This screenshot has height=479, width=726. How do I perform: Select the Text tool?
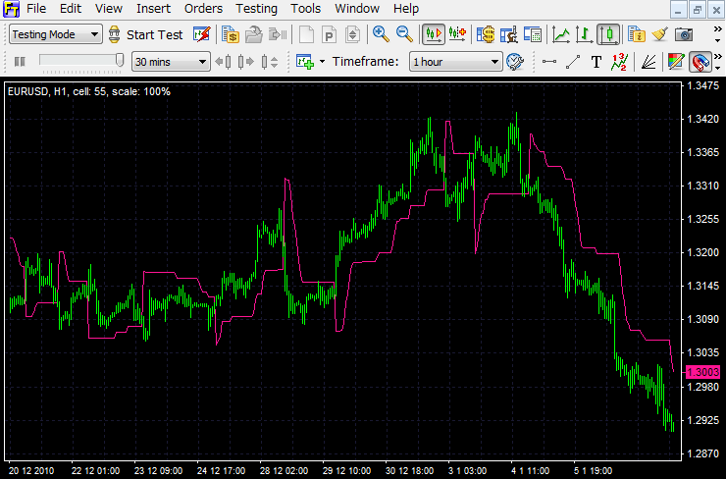coord(596,62)
